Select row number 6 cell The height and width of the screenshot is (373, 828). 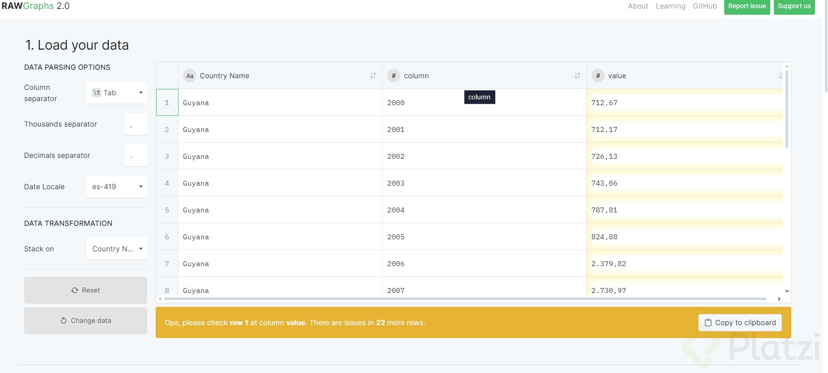click(x=167, y=237)
